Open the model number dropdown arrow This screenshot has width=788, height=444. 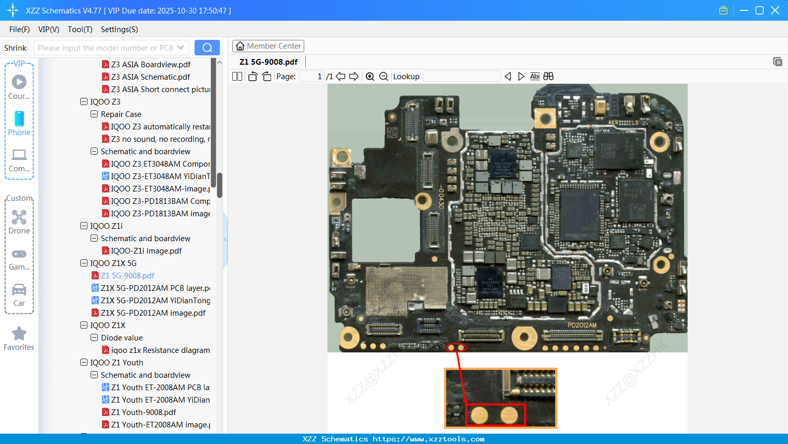(181, 48)
